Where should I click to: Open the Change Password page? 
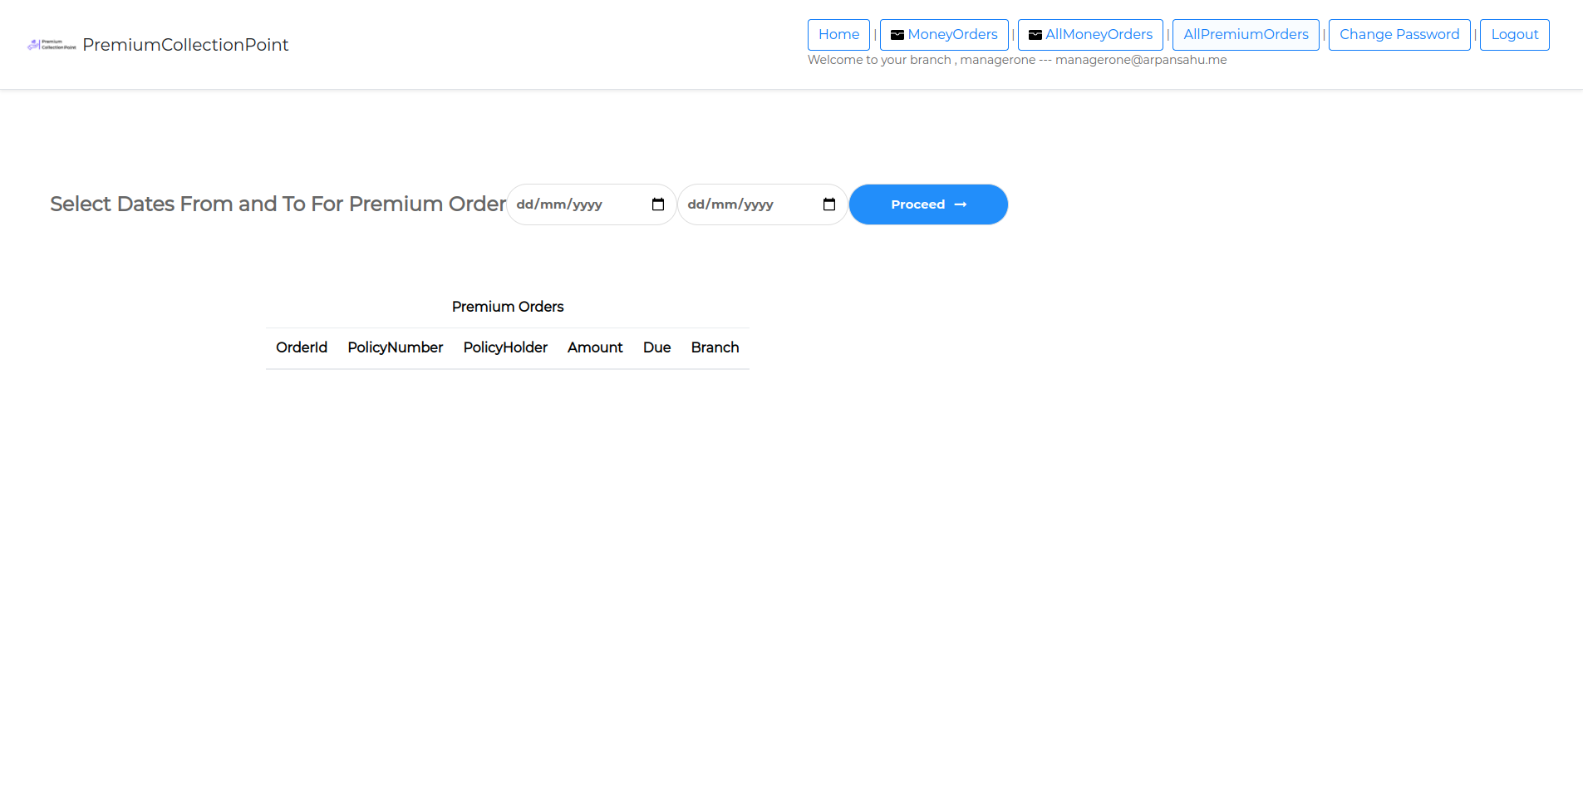[x=1399, y=35]
